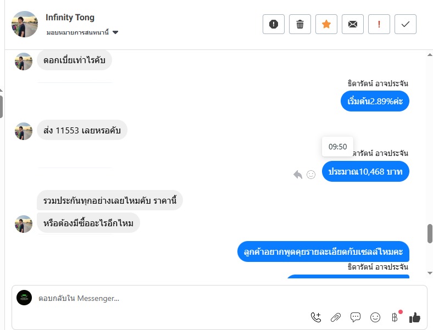Flag conversation with the red exclamation icon
The width and height of the screenshot is (433, 330).
pyautogui.click(x=379, y=24)
